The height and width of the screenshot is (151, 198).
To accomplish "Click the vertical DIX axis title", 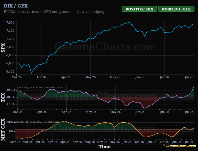I will point(3,97).
